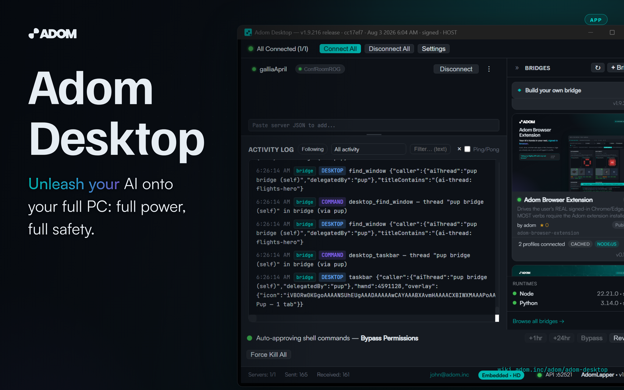
Task: Click the "adom-browser-extension" package name
Action: 548,233
